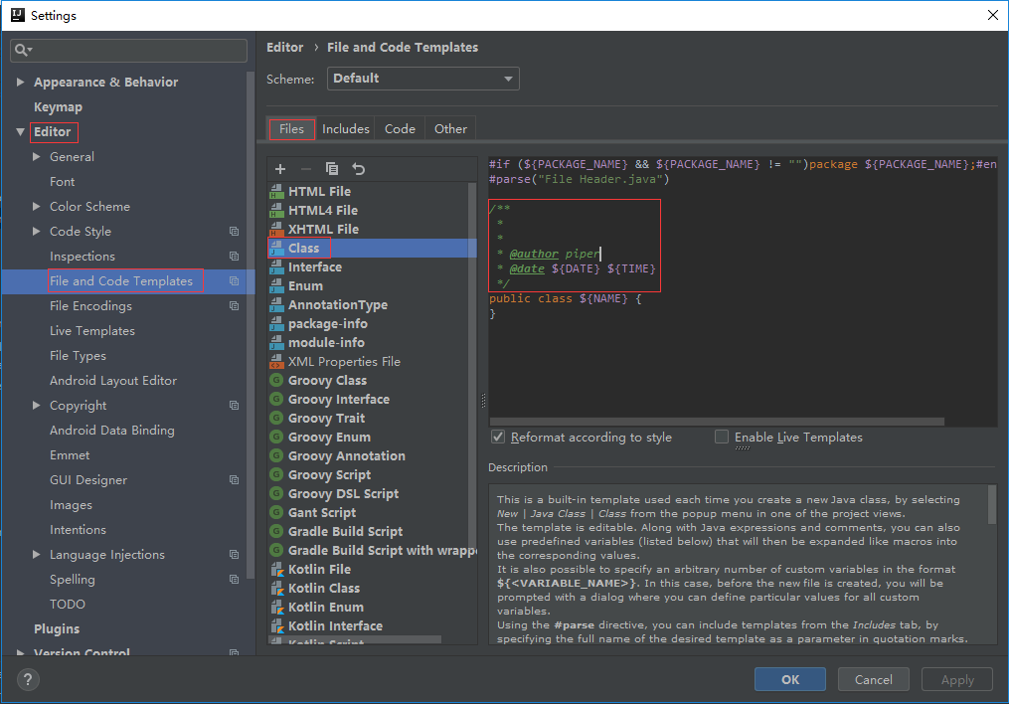Viewport: 1009px width, 704px height.
Task: Open Spelling settings
Action: tap(72, 579)
